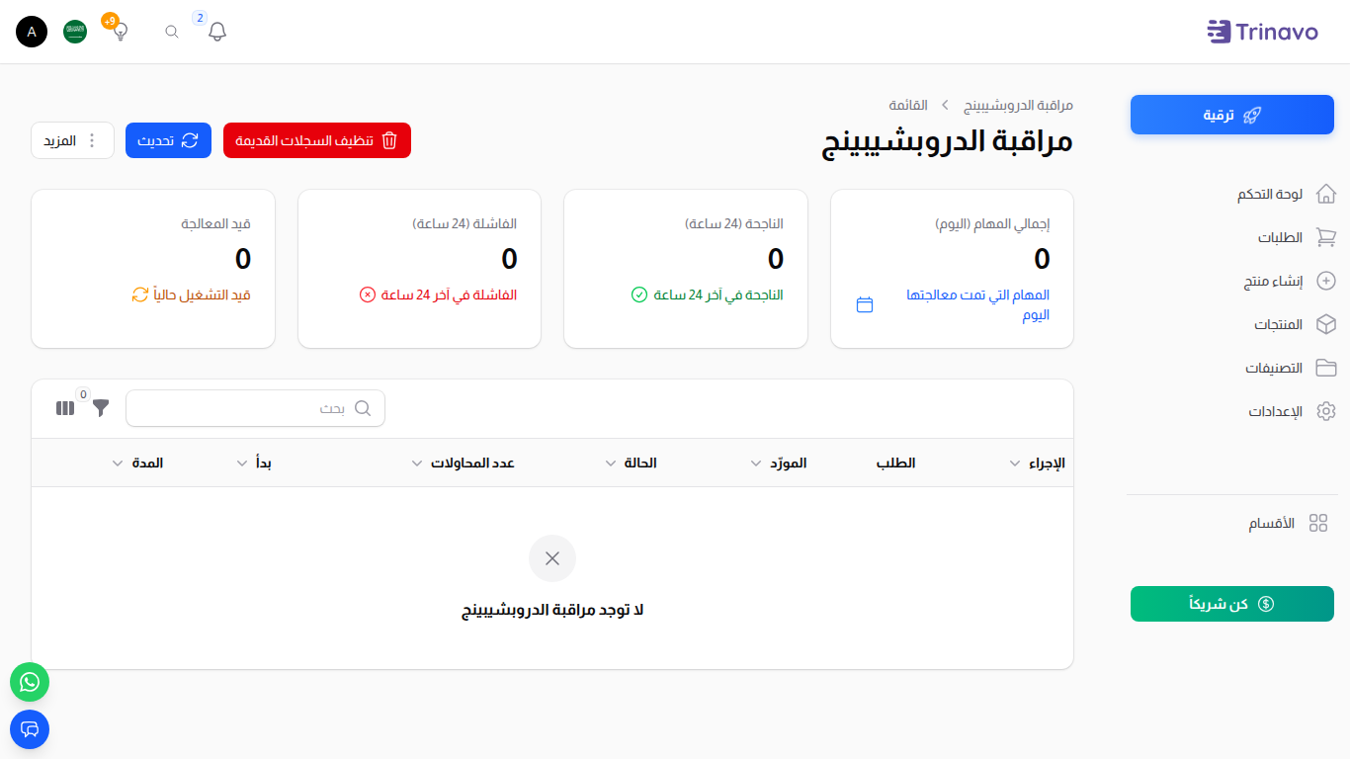Click the calendar icon in total tasks card
The width and height of the screenshot is (1350, 759).
click(865, 304)
